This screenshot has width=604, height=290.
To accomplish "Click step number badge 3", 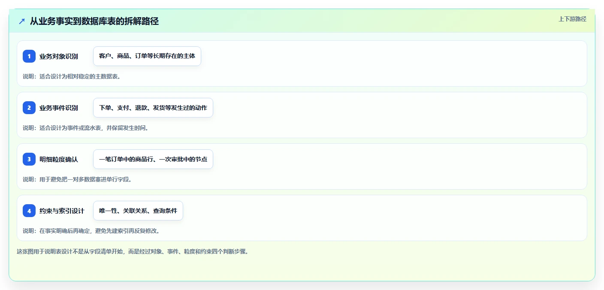I will pos(29,159).
